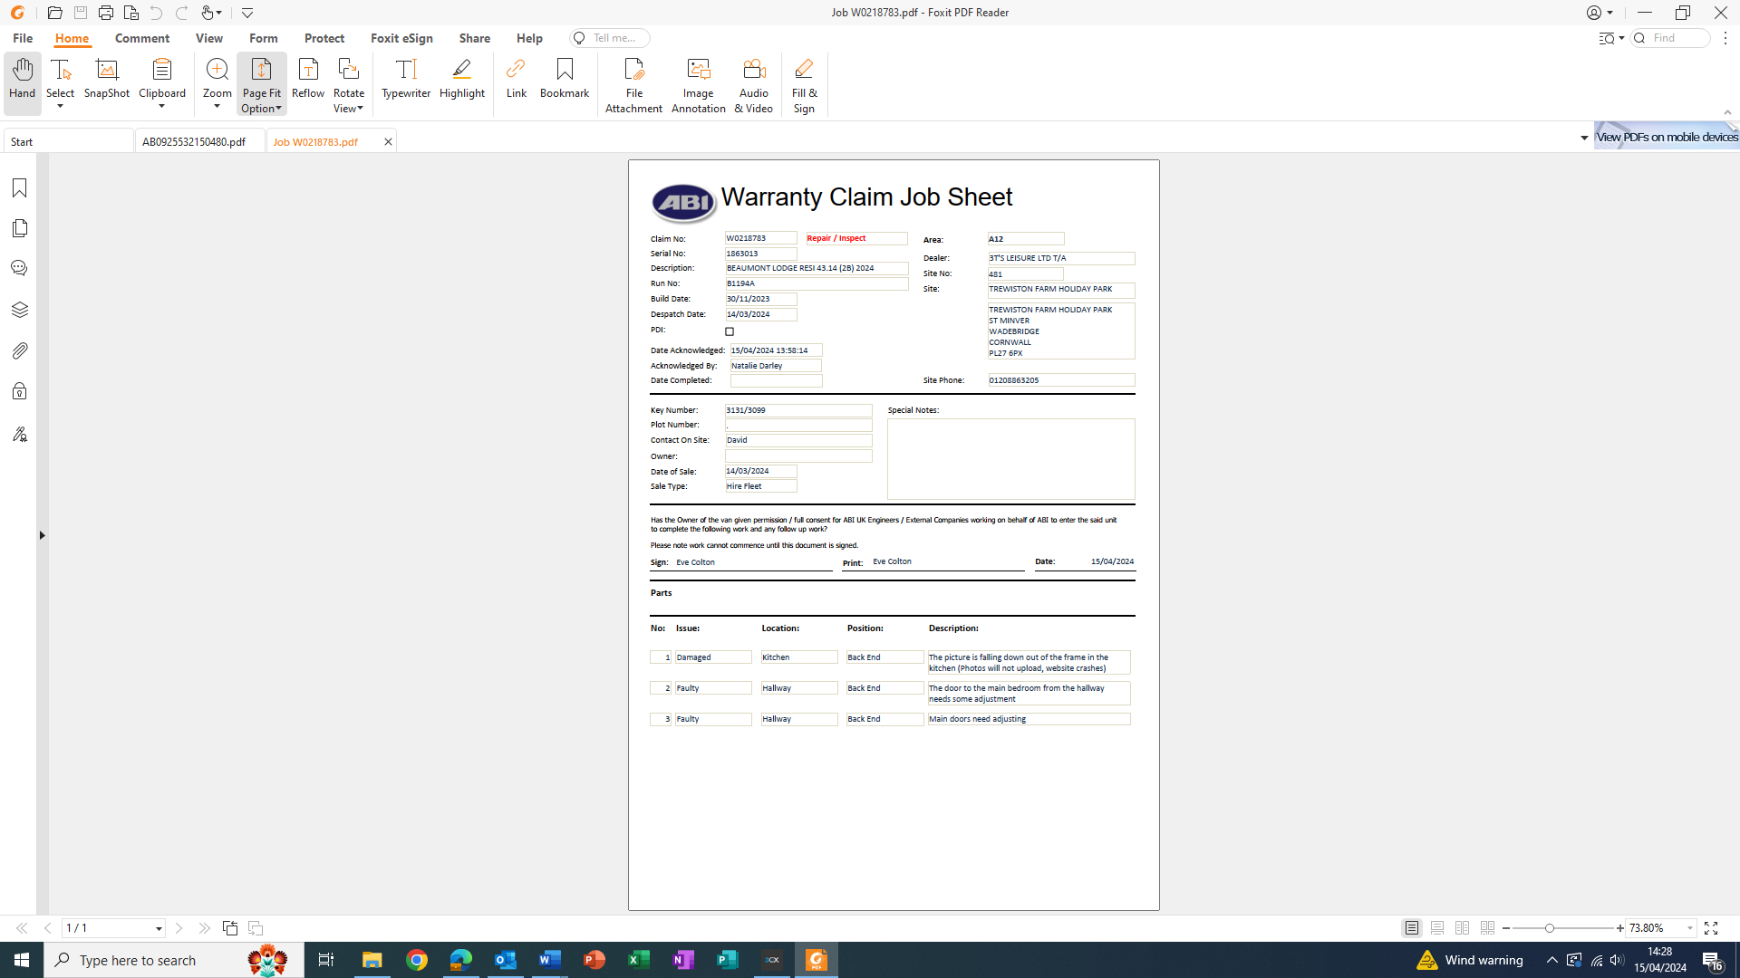Open the Bookmarks side panel
The height and width of the screenshot is (978, 1740).
19,187
